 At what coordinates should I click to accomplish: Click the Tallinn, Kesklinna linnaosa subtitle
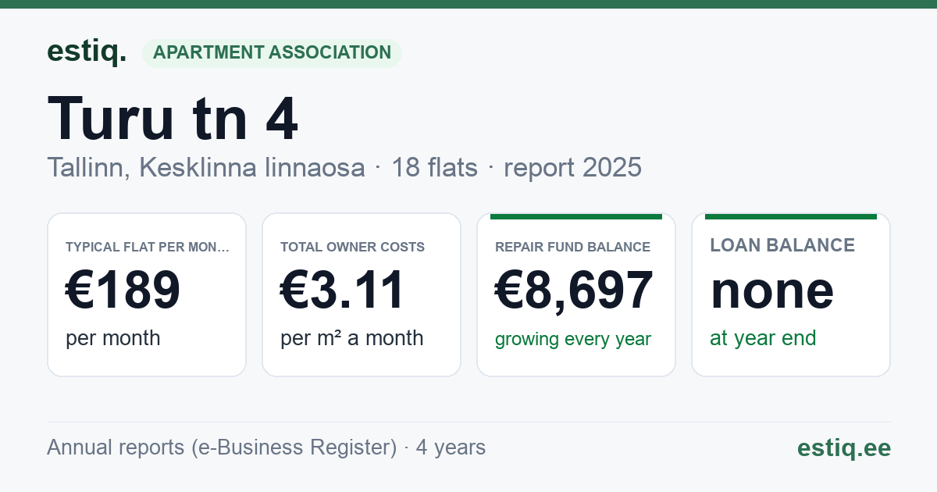[206, 167]
